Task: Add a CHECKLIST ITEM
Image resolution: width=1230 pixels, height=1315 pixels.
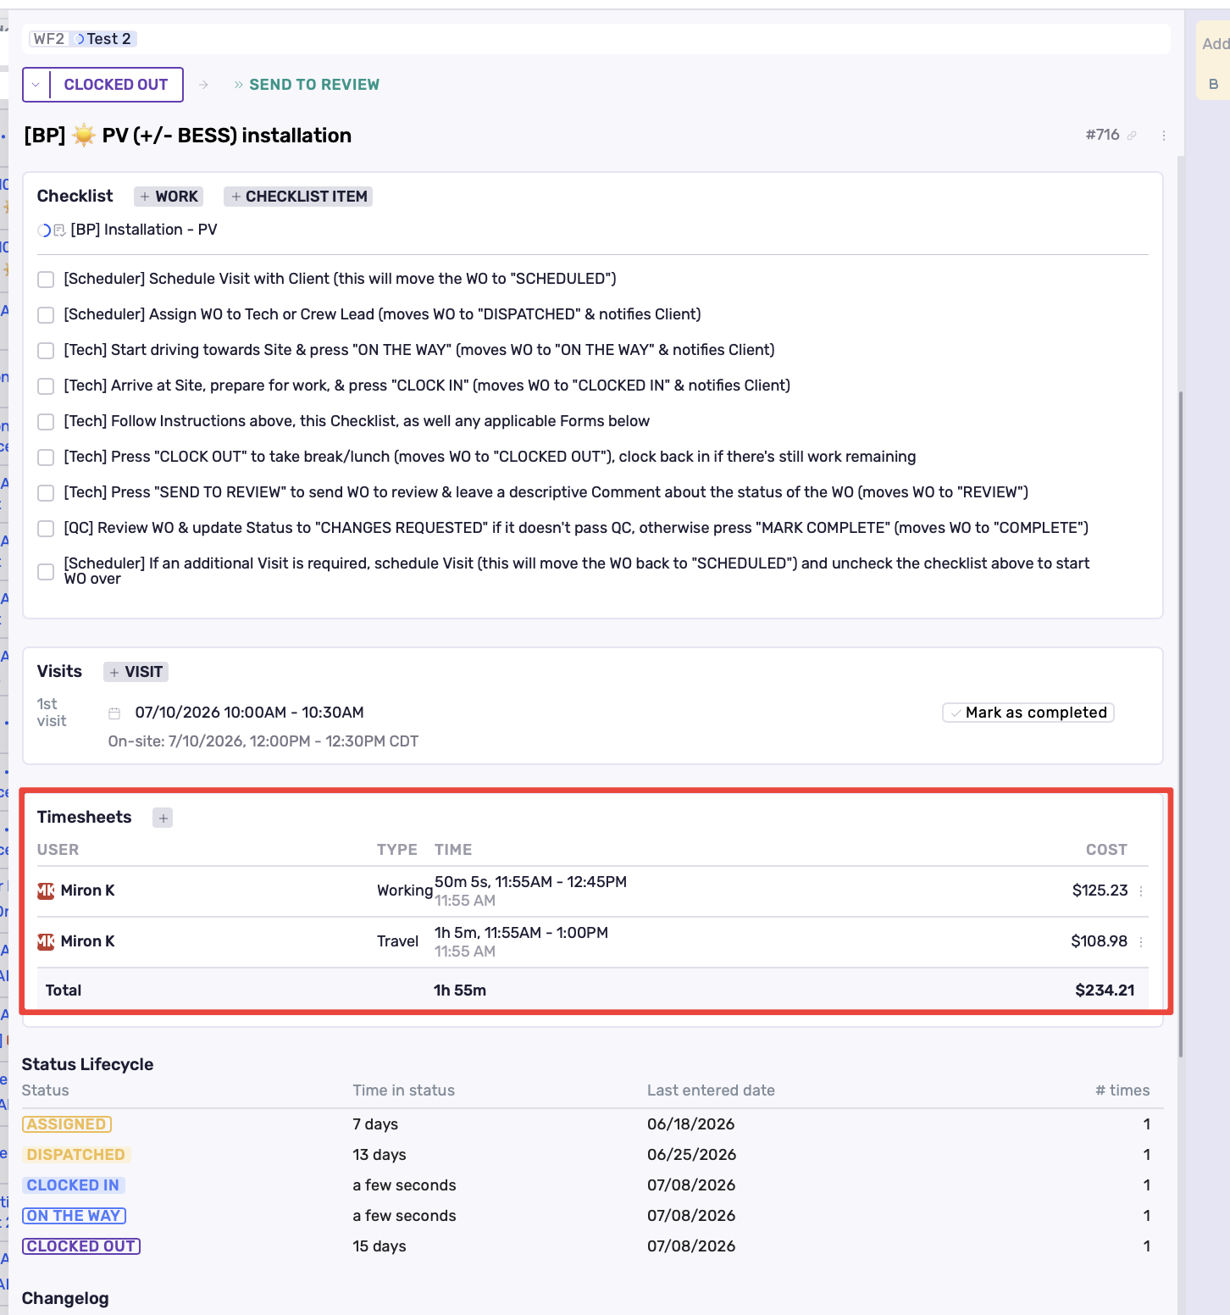Action: (298, 197)
